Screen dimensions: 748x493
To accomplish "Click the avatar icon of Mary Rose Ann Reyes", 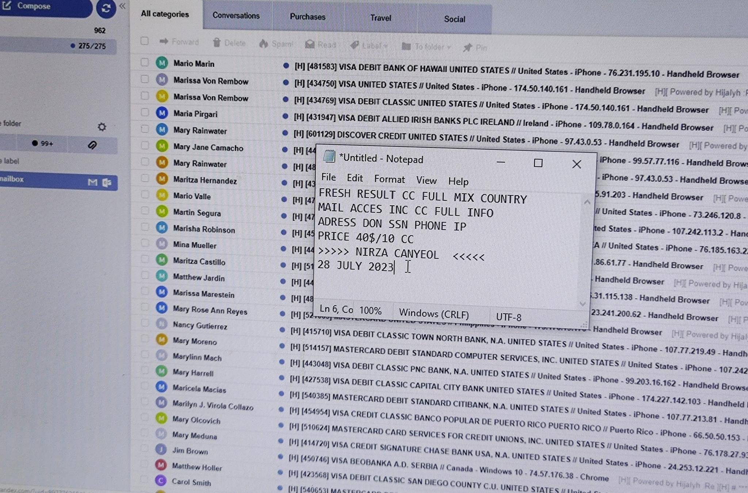I will 162,308.
